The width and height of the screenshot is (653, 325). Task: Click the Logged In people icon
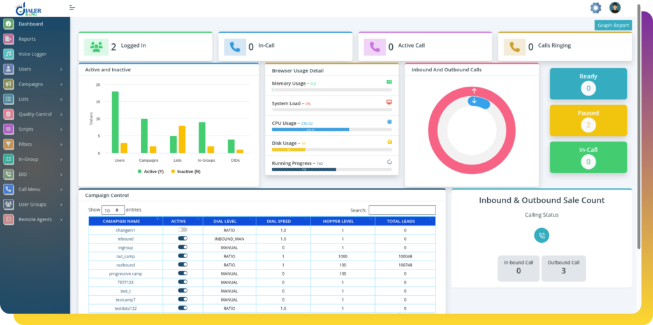tap(96, 47)
